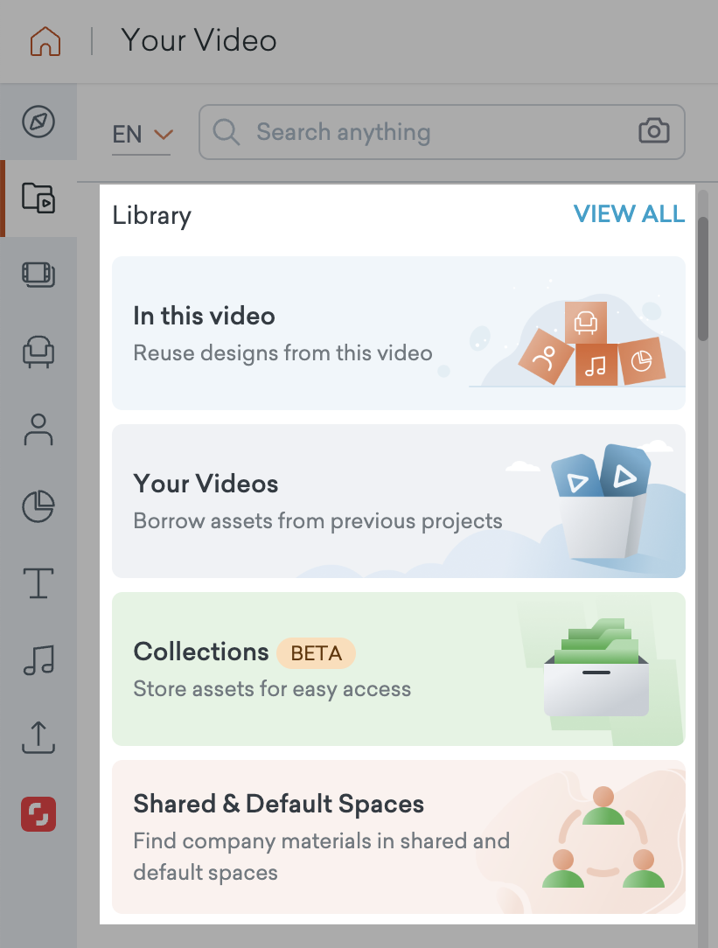Image resolution: width=718 pixels, height=948 pixels.
Task: Open the In this video section
Action: tap(398, 332)
